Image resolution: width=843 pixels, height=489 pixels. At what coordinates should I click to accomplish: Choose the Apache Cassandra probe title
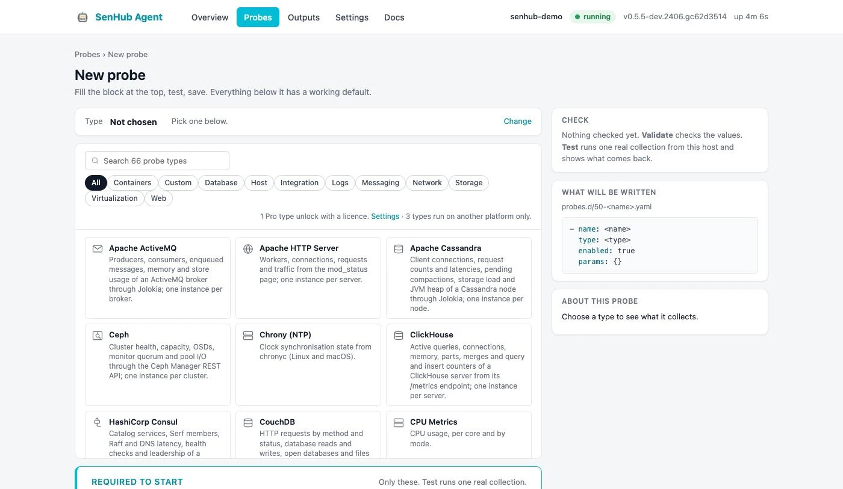click(446, 248)
